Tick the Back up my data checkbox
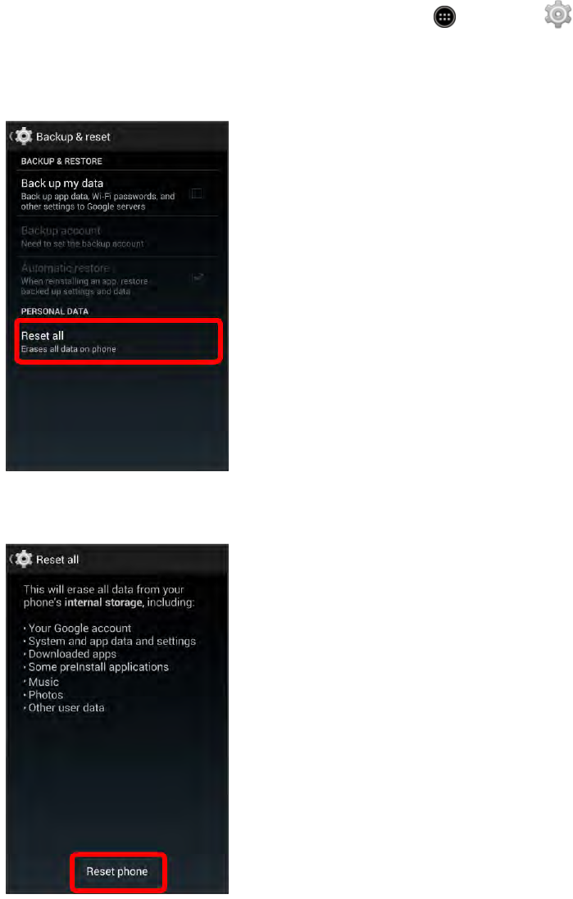This screenshot has height=899, width=573. [x=196, y=193]
